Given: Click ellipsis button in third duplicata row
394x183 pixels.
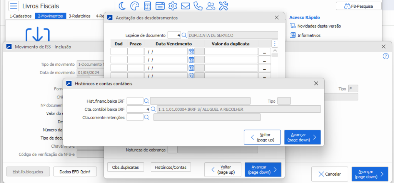Looking at the screenshot, I should point(264,68).
